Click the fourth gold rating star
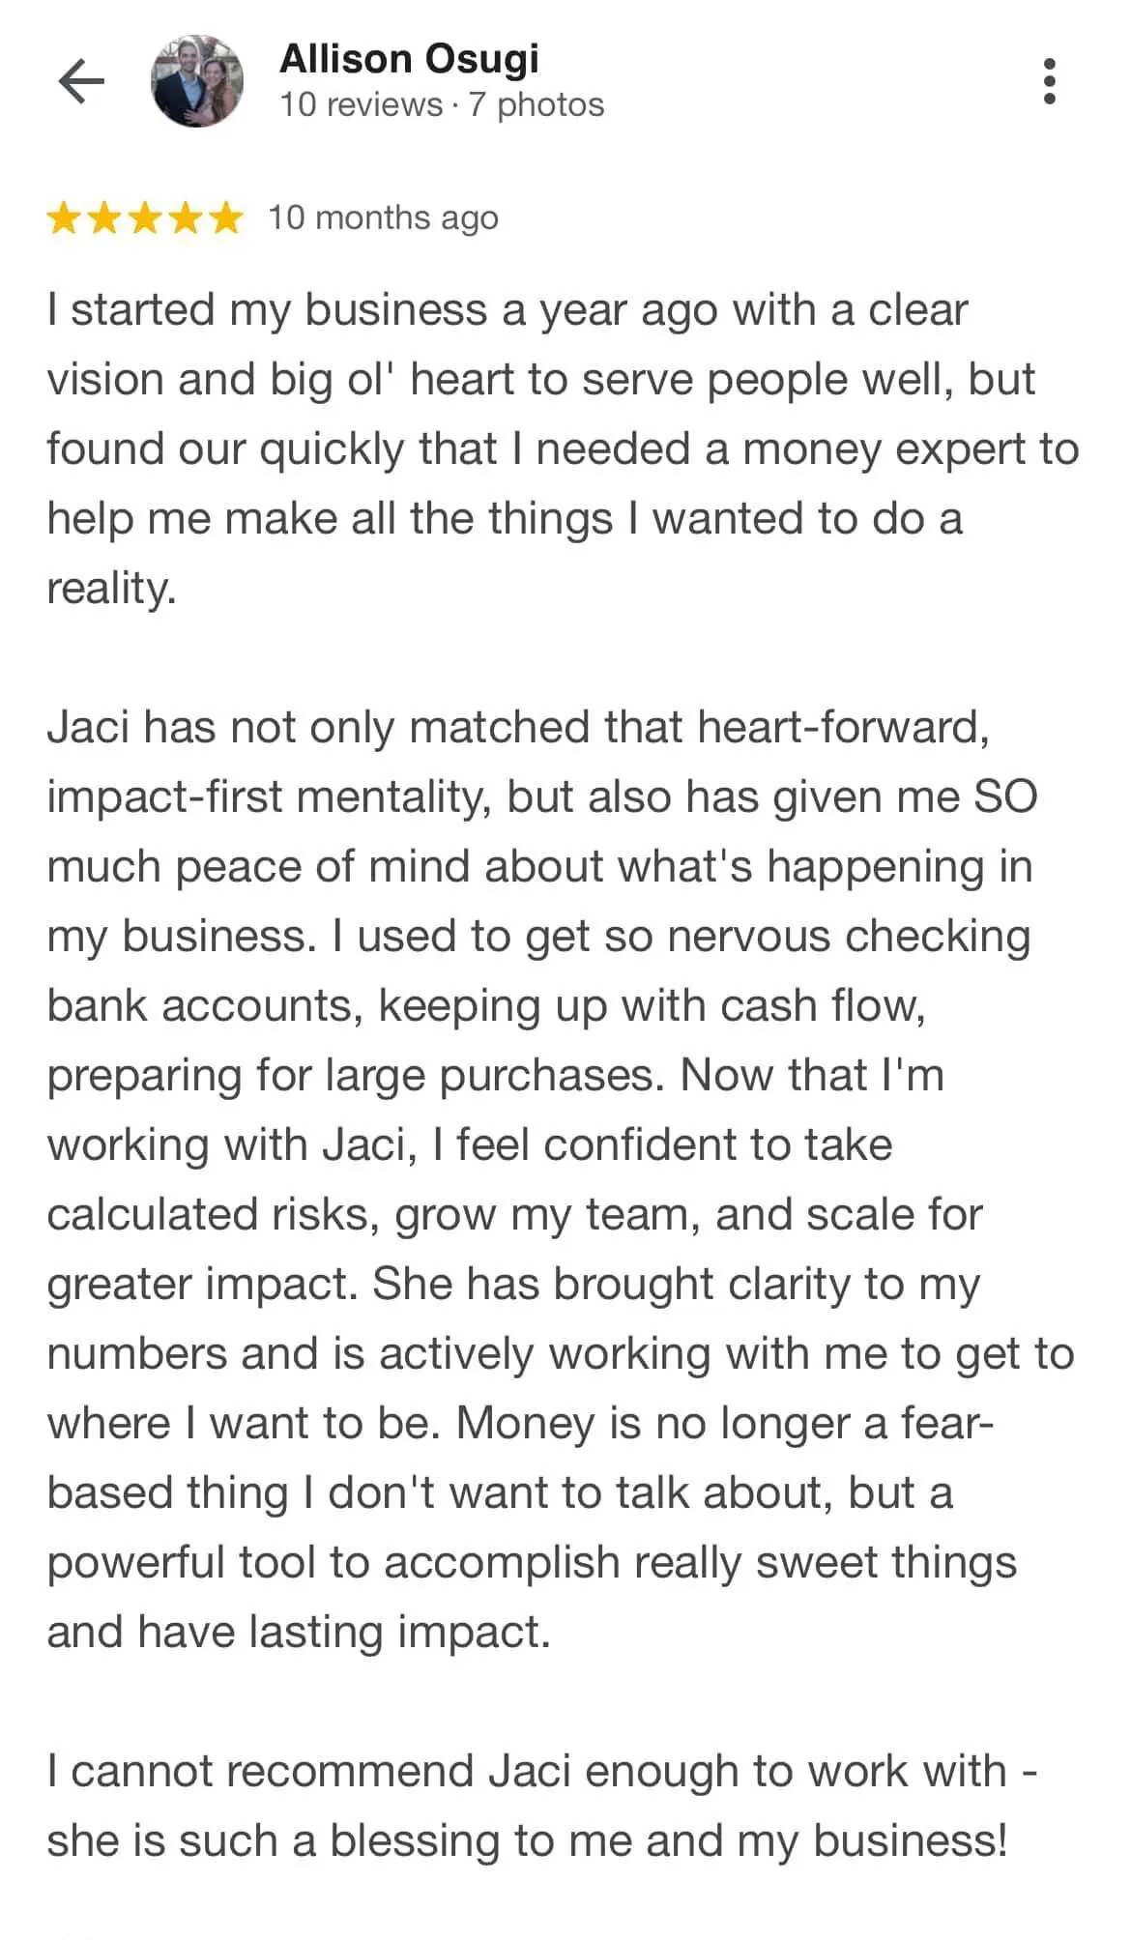This screenshot has width=1131, height=1940. 185,218
